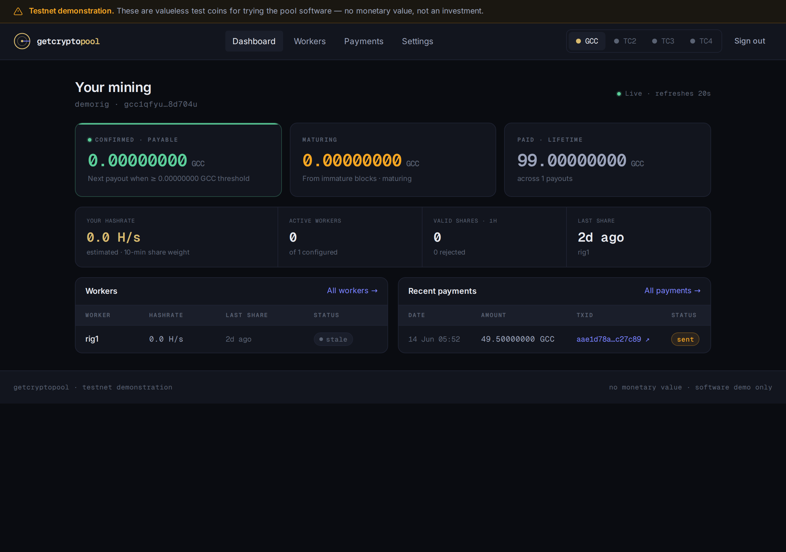Click the 2d ago Last Share value
Viewport: 786px width, 552px height.
click(601, 237)
